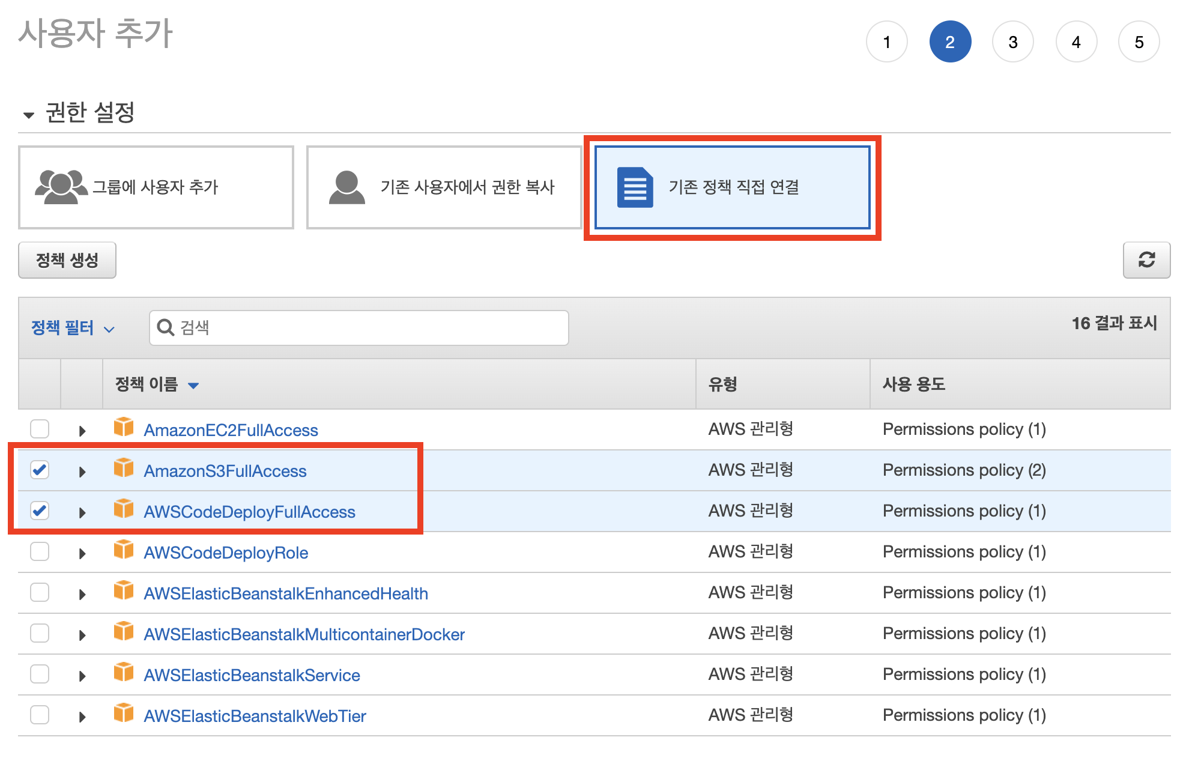This screenshot has width=1201, height=758.
Task: Click current wizard step 2
Action: [950, 41]
